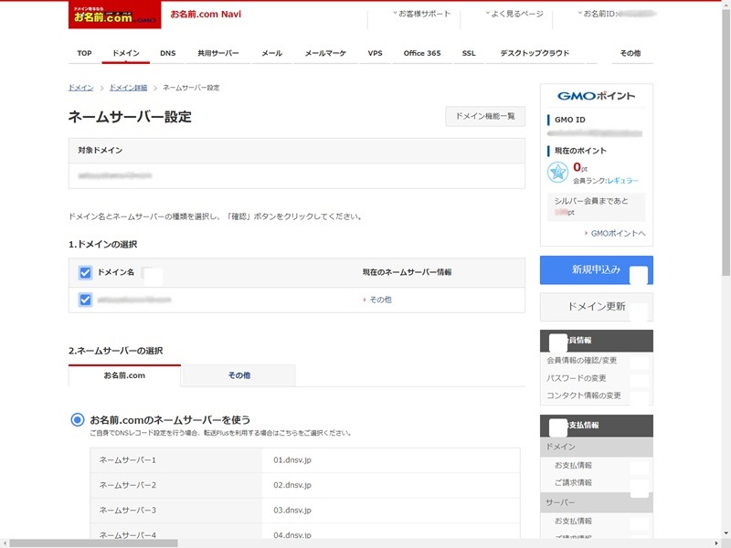Viewport: 731px width, 548px height.
Task: Open the メール navigation tab
Action: (271, 53)
